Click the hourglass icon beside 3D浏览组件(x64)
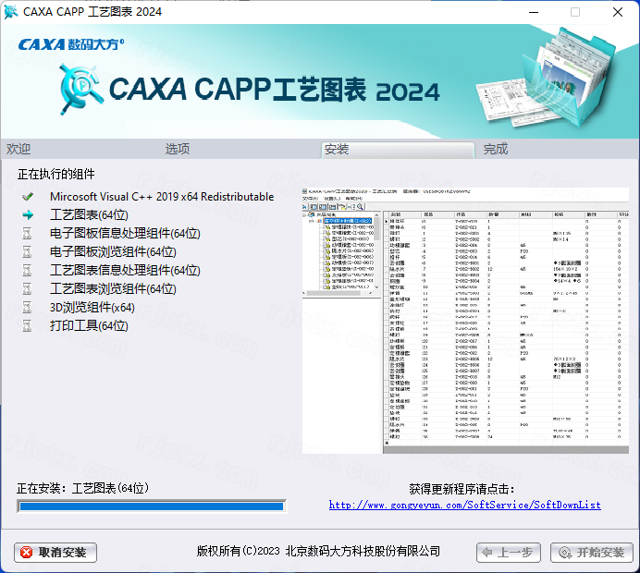This screenshot has width=640, height=573. pyautogui.click(x=28, y=308)
